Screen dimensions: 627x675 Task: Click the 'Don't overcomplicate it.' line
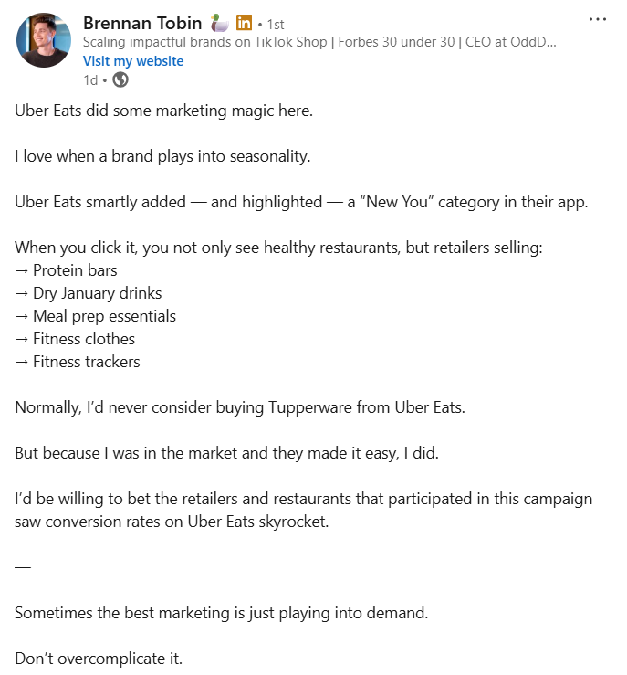(x=99, y=659)
